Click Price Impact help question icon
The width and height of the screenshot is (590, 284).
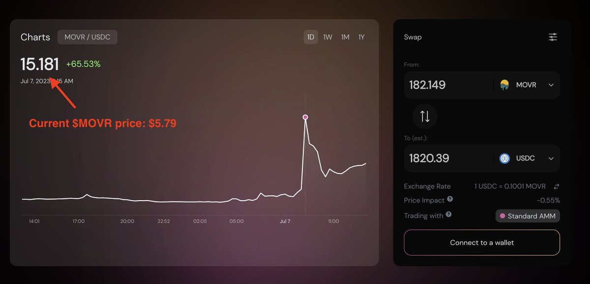point(450,200)
